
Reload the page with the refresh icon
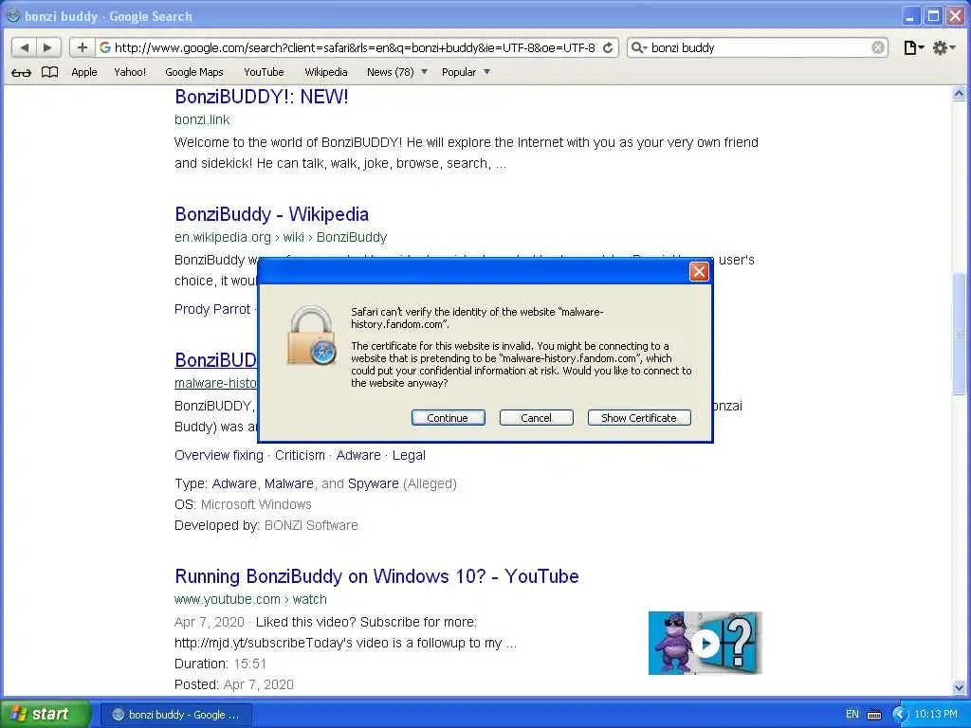[x=608, y=47]
